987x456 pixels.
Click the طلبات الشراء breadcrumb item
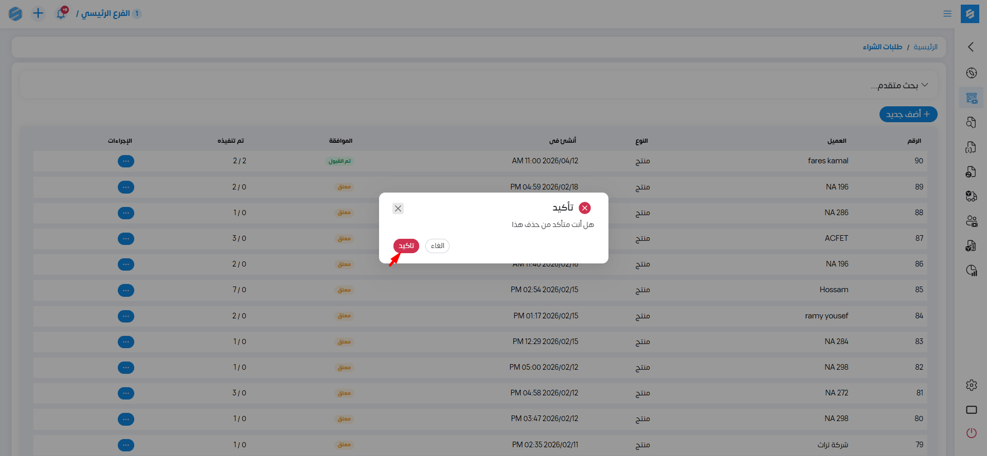click(x=882, y=47)
